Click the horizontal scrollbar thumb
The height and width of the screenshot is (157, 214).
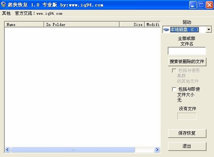pos(73,149)
